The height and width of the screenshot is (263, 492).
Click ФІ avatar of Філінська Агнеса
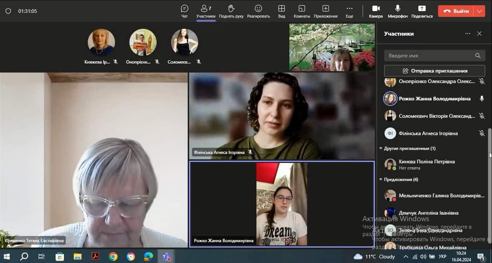pyautogui.click(x=390, y=133)
